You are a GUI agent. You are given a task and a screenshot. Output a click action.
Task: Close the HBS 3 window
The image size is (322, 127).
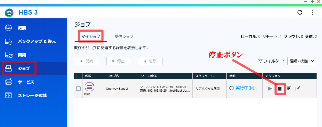click(319, 1)
